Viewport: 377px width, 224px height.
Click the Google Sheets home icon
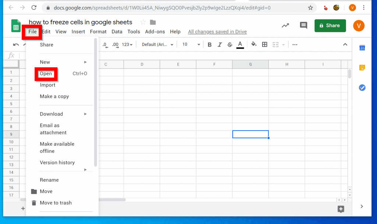point(16,26)
